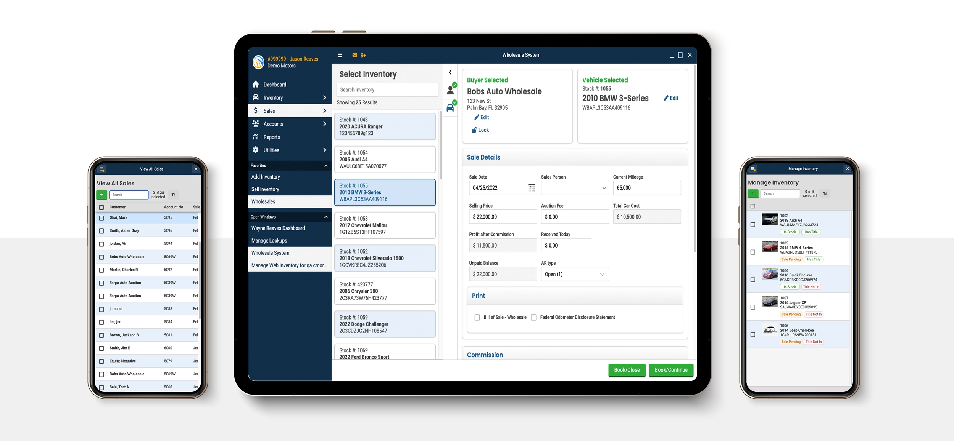Select the buyer person icon tab
Image resolution: width=954 pixels, height=441 pixels.
click(451, 89)
